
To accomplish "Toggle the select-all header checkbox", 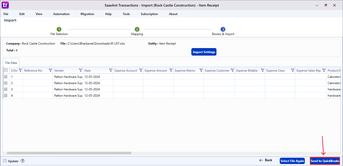I will (6, 70).
